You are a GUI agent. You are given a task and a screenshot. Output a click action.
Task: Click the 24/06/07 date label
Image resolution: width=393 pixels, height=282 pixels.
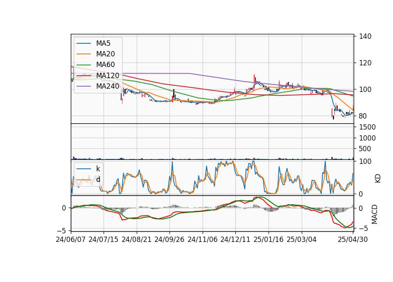pos(71,239)
